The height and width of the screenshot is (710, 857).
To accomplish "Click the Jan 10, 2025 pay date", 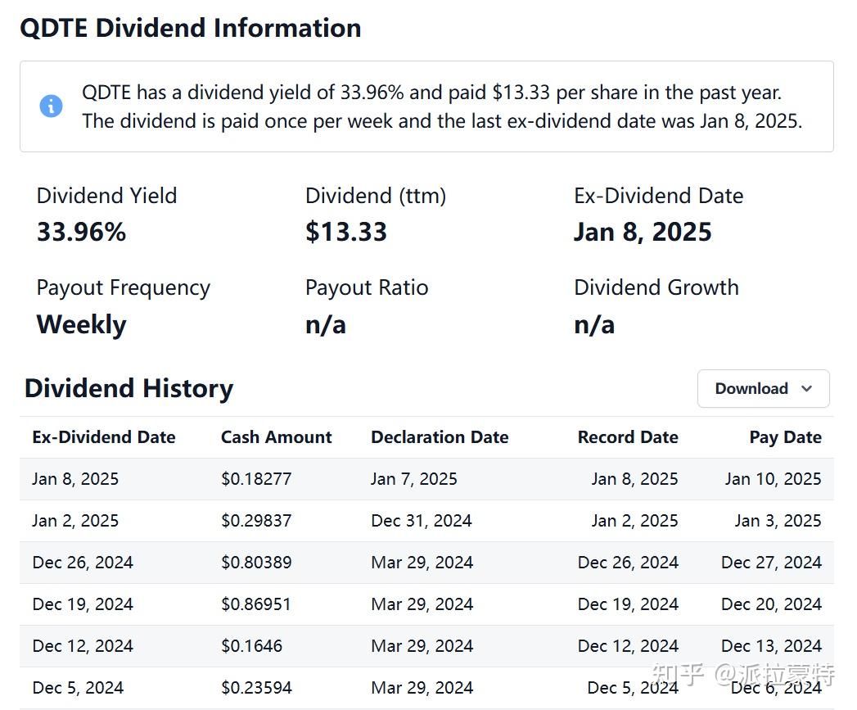I will pyautogui.click(x=773, y=479).
